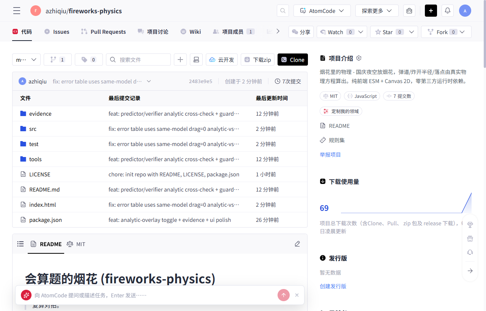The height and width of the screenshot is (311, 486).
Task: Open the Pull Requests tab
Action: tap(103, 32)
